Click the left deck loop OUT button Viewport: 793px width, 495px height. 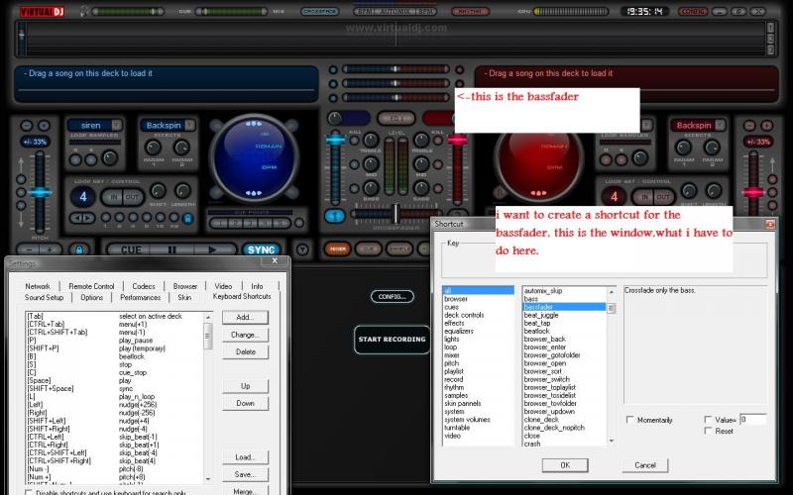coord(134,196)
